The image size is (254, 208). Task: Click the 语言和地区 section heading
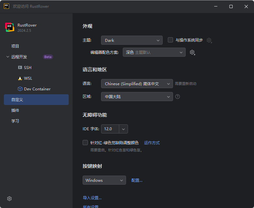95,70
